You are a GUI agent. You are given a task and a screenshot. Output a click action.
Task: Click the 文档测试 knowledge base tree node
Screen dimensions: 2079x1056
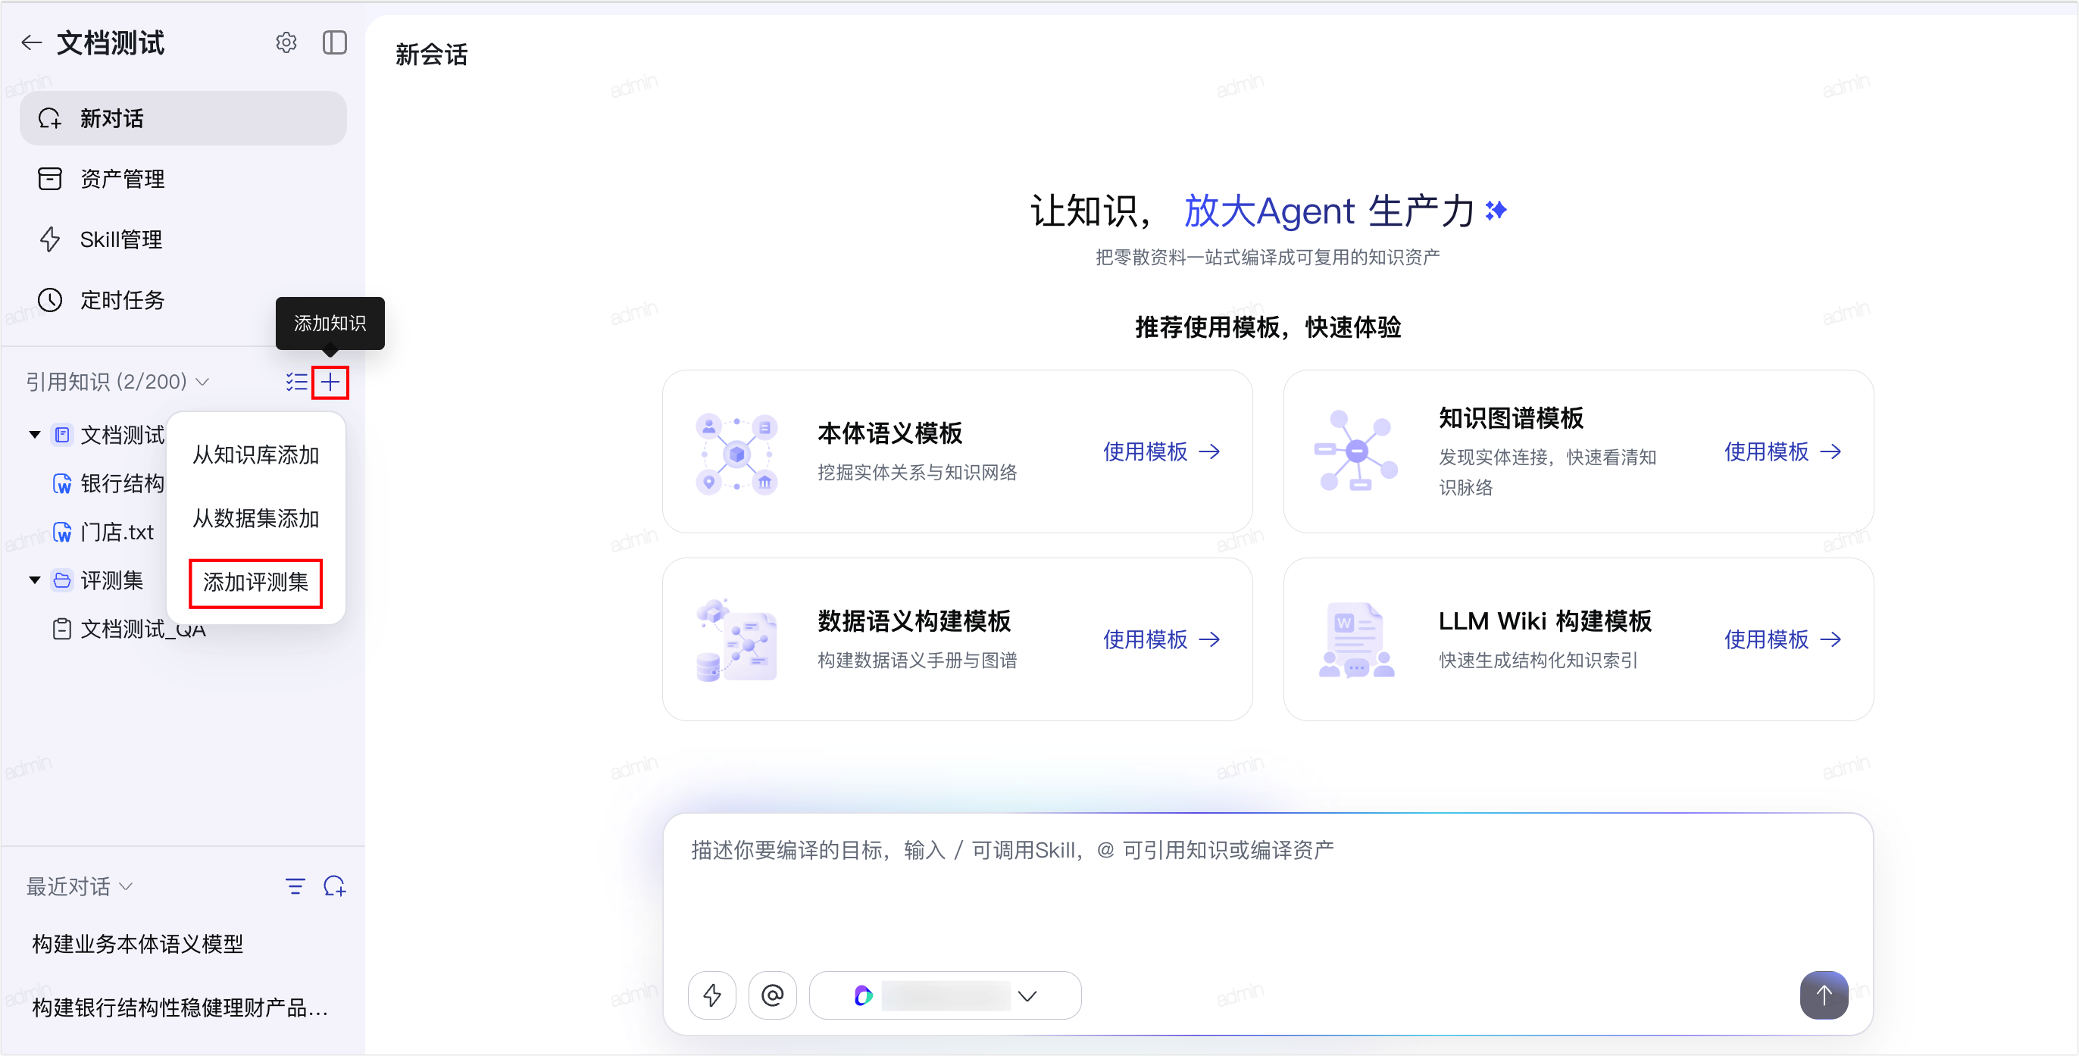click(109, 436)
